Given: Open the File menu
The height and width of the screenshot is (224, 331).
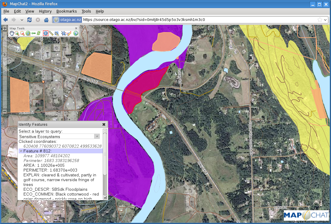Looking at the screenshot, I should (6, 11).
